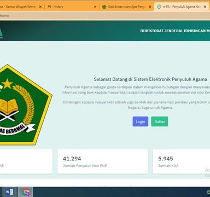Viewport: 210px width, 197px height.
Task: Close the Kasi Bimas Islam tab
Action: (x=150, y=7)
